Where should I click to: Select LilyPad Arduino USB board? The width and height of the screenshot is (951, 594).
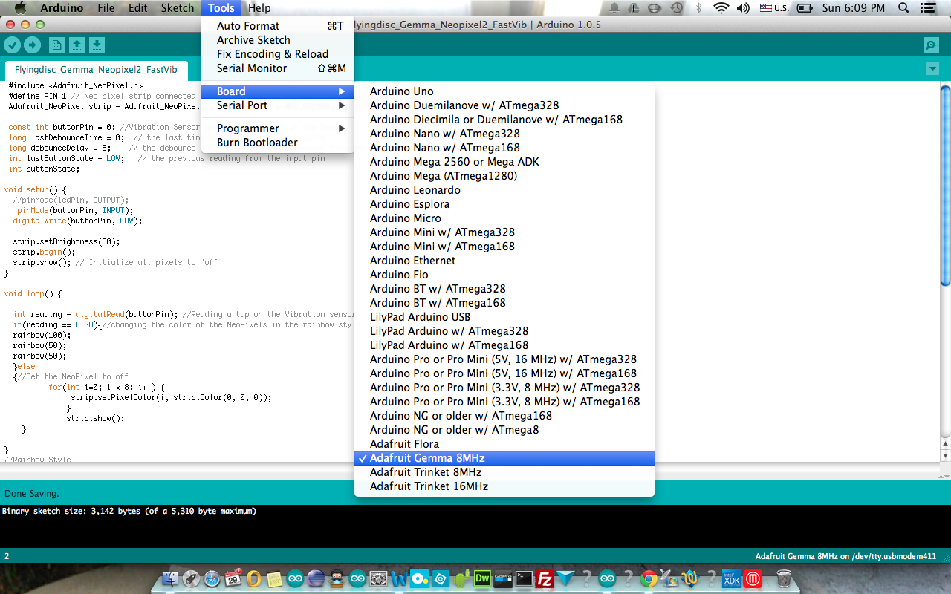pyautogui.click(x=504, y=317)
